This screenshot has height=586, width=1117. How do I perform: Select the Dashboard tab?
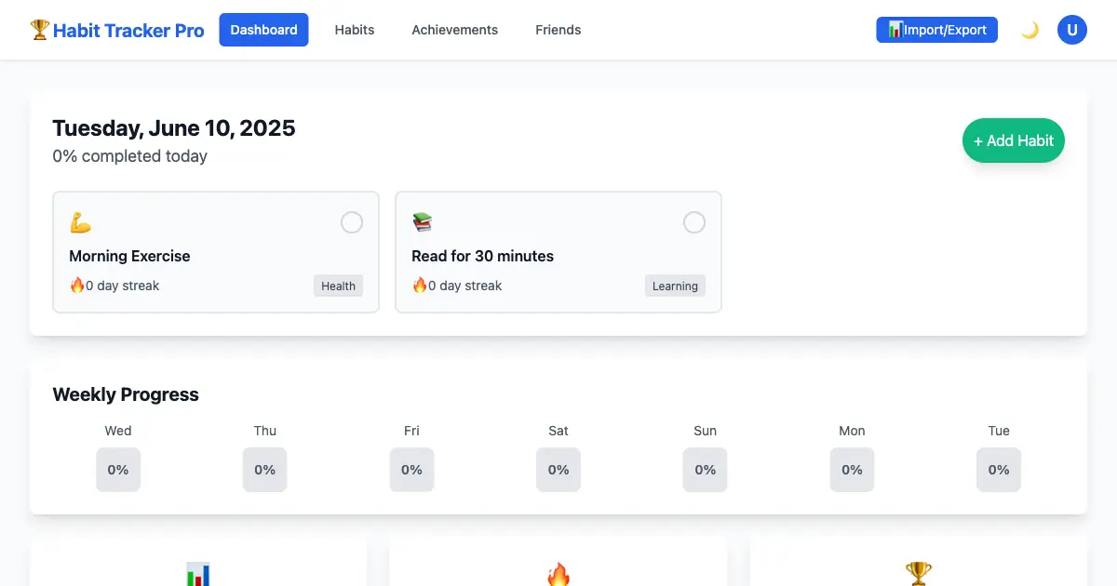[263, 30]
